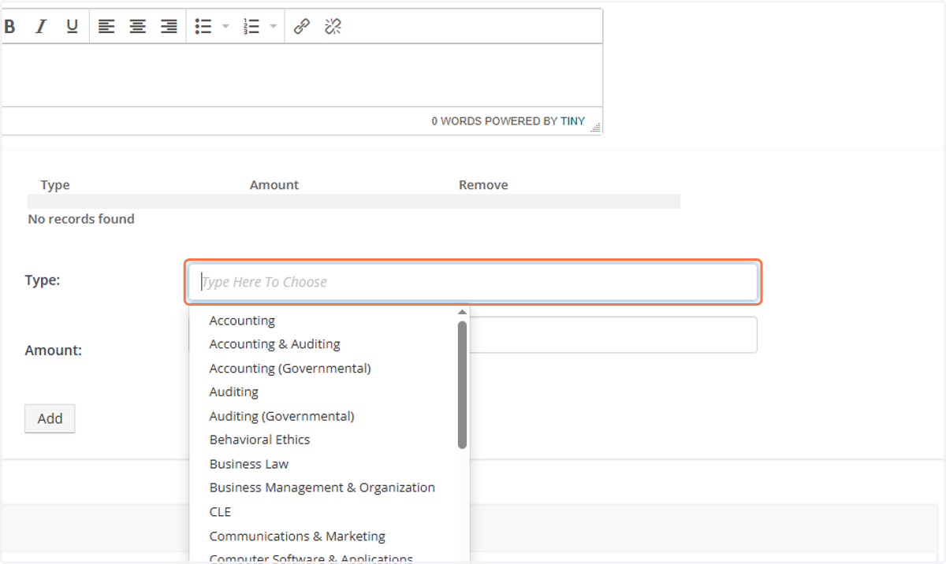Center align text in editor

point(137,27)
